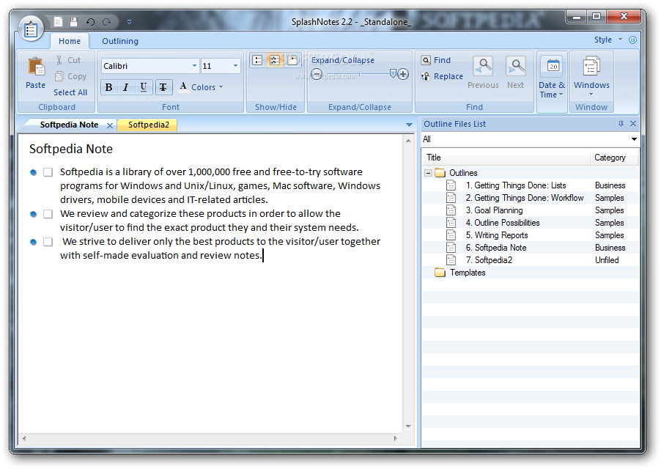
Task: Click the font color A icon
Action: pyautogui.click(x=183, y=86)
